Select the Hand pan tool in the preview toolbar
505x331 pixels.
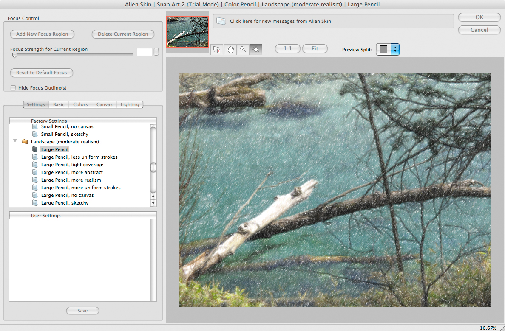click(230, 49)
